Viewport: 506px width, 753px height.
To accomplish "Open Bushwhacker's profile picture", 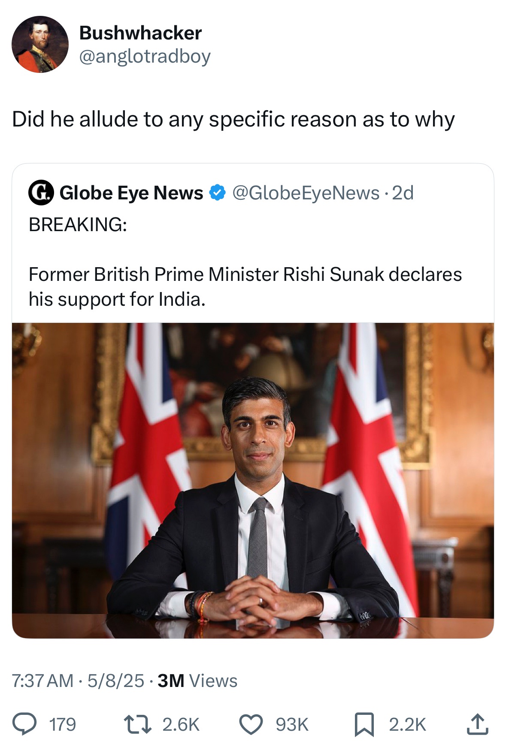I will pyautogui.click(x=40, y=44).
